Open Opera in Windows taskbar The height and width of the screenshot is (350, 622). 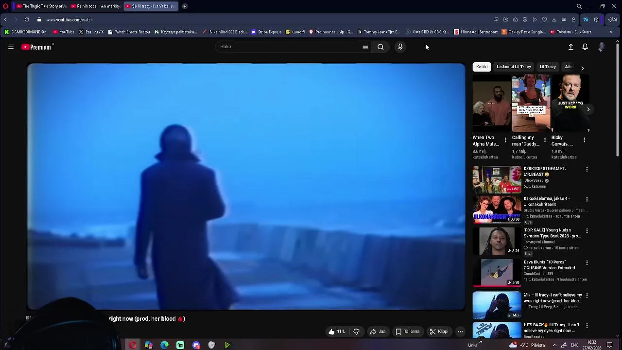tap(133, 345)
